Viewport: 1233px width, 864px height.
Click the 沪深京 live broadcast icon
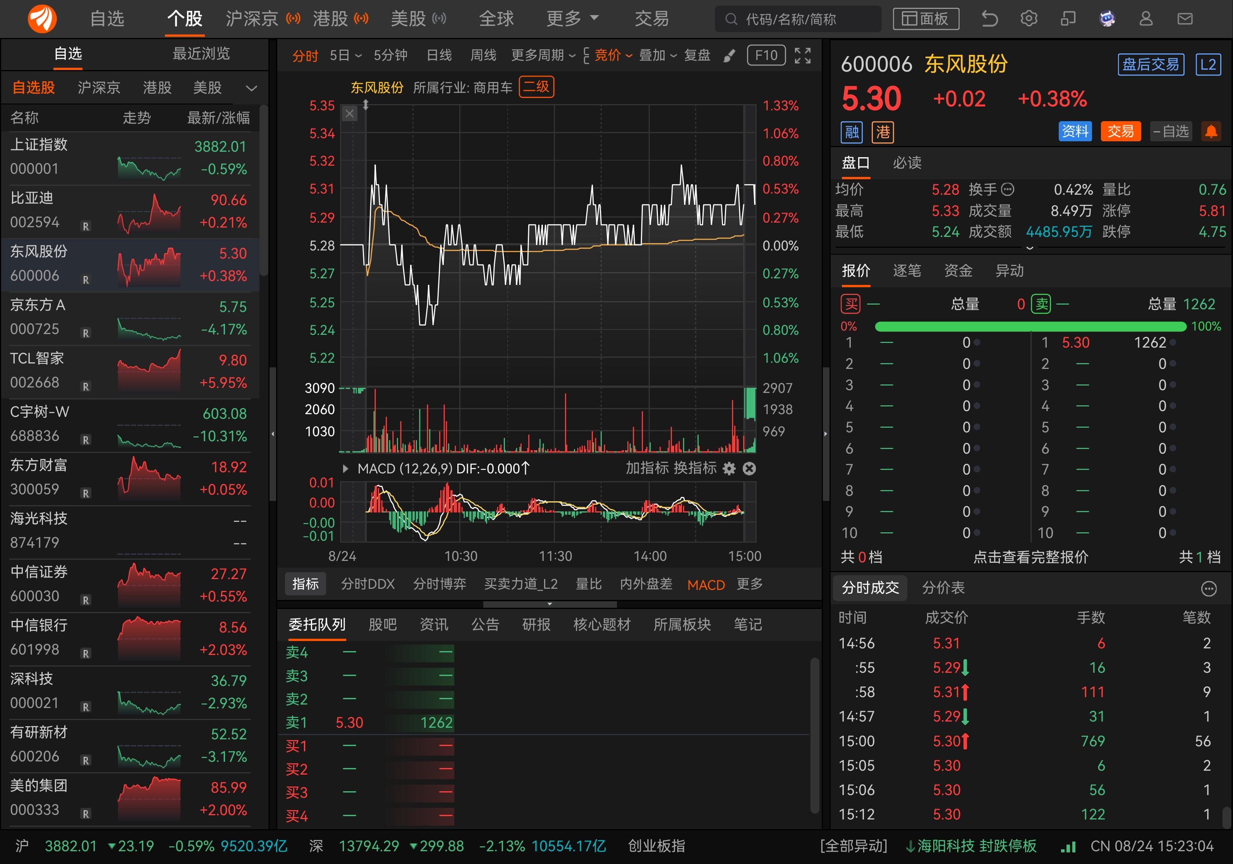[293, 19]
